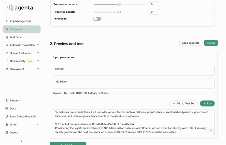Open the Deployment submenu
Screen dimensions: 226x145
pyautogui.click(x=38, y=69)
